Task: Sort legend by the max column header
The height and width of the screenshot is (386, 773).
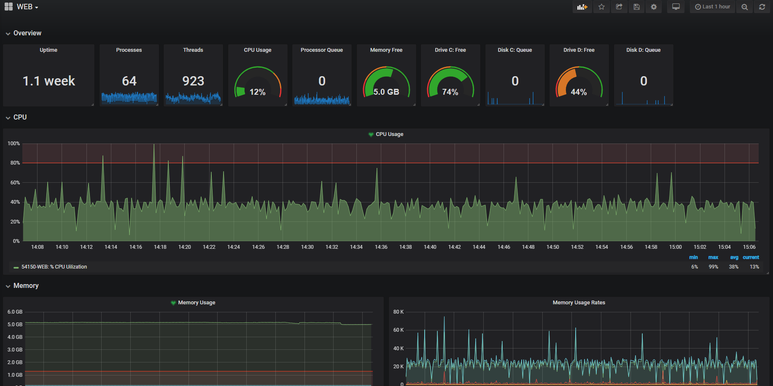Action: point(713,257)
